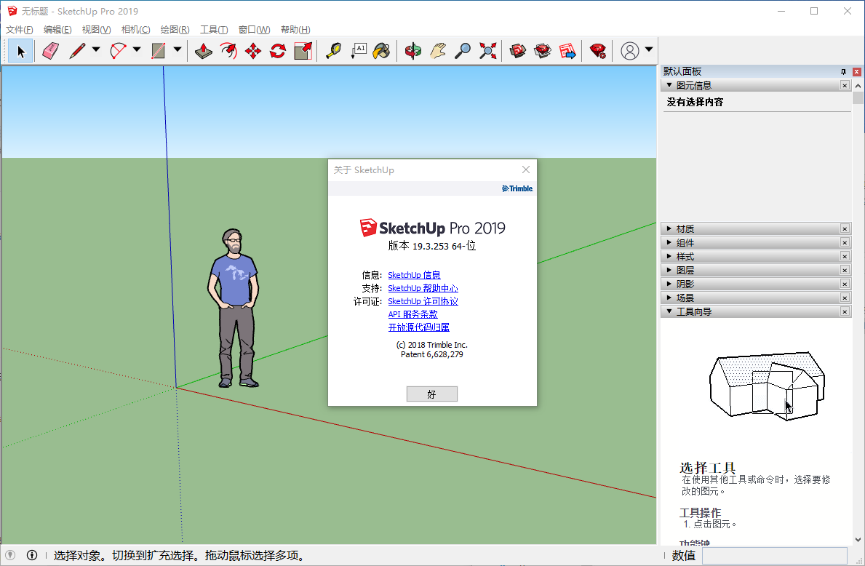Choose the Move tool with four red arrows
Screen dimensions: 865x566
pos(253,51)
